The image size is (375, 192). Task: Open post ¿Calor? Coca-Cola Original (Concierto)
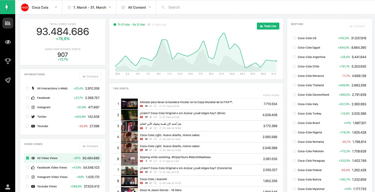click(x=186, y=168)
